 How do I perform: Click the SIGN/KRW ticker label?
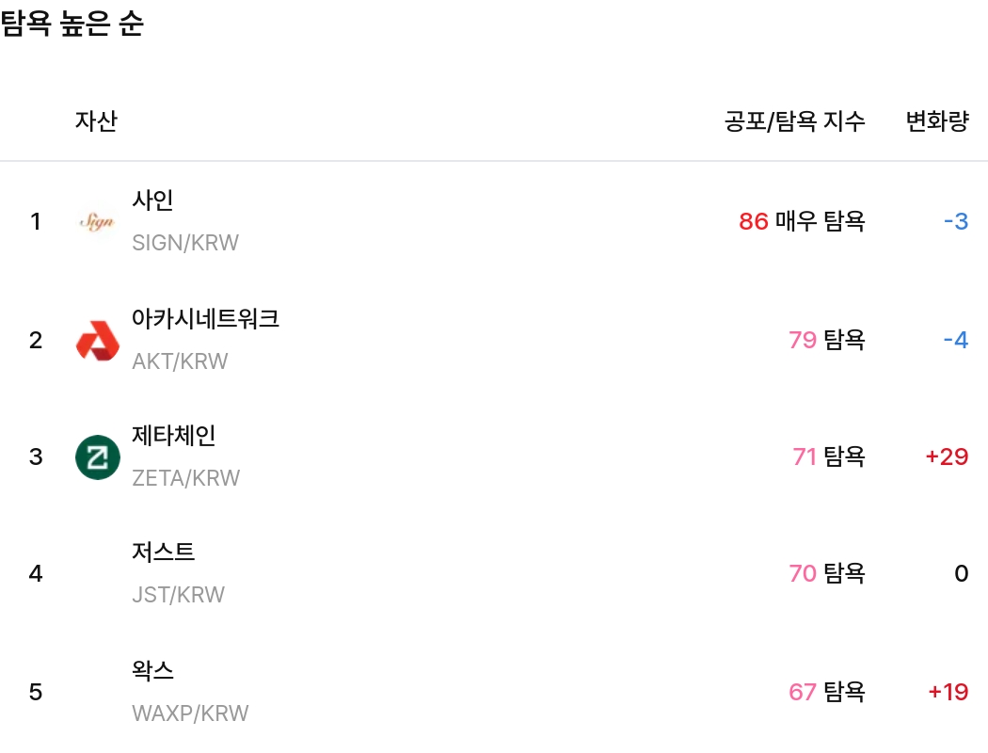[x=185, y=243]
